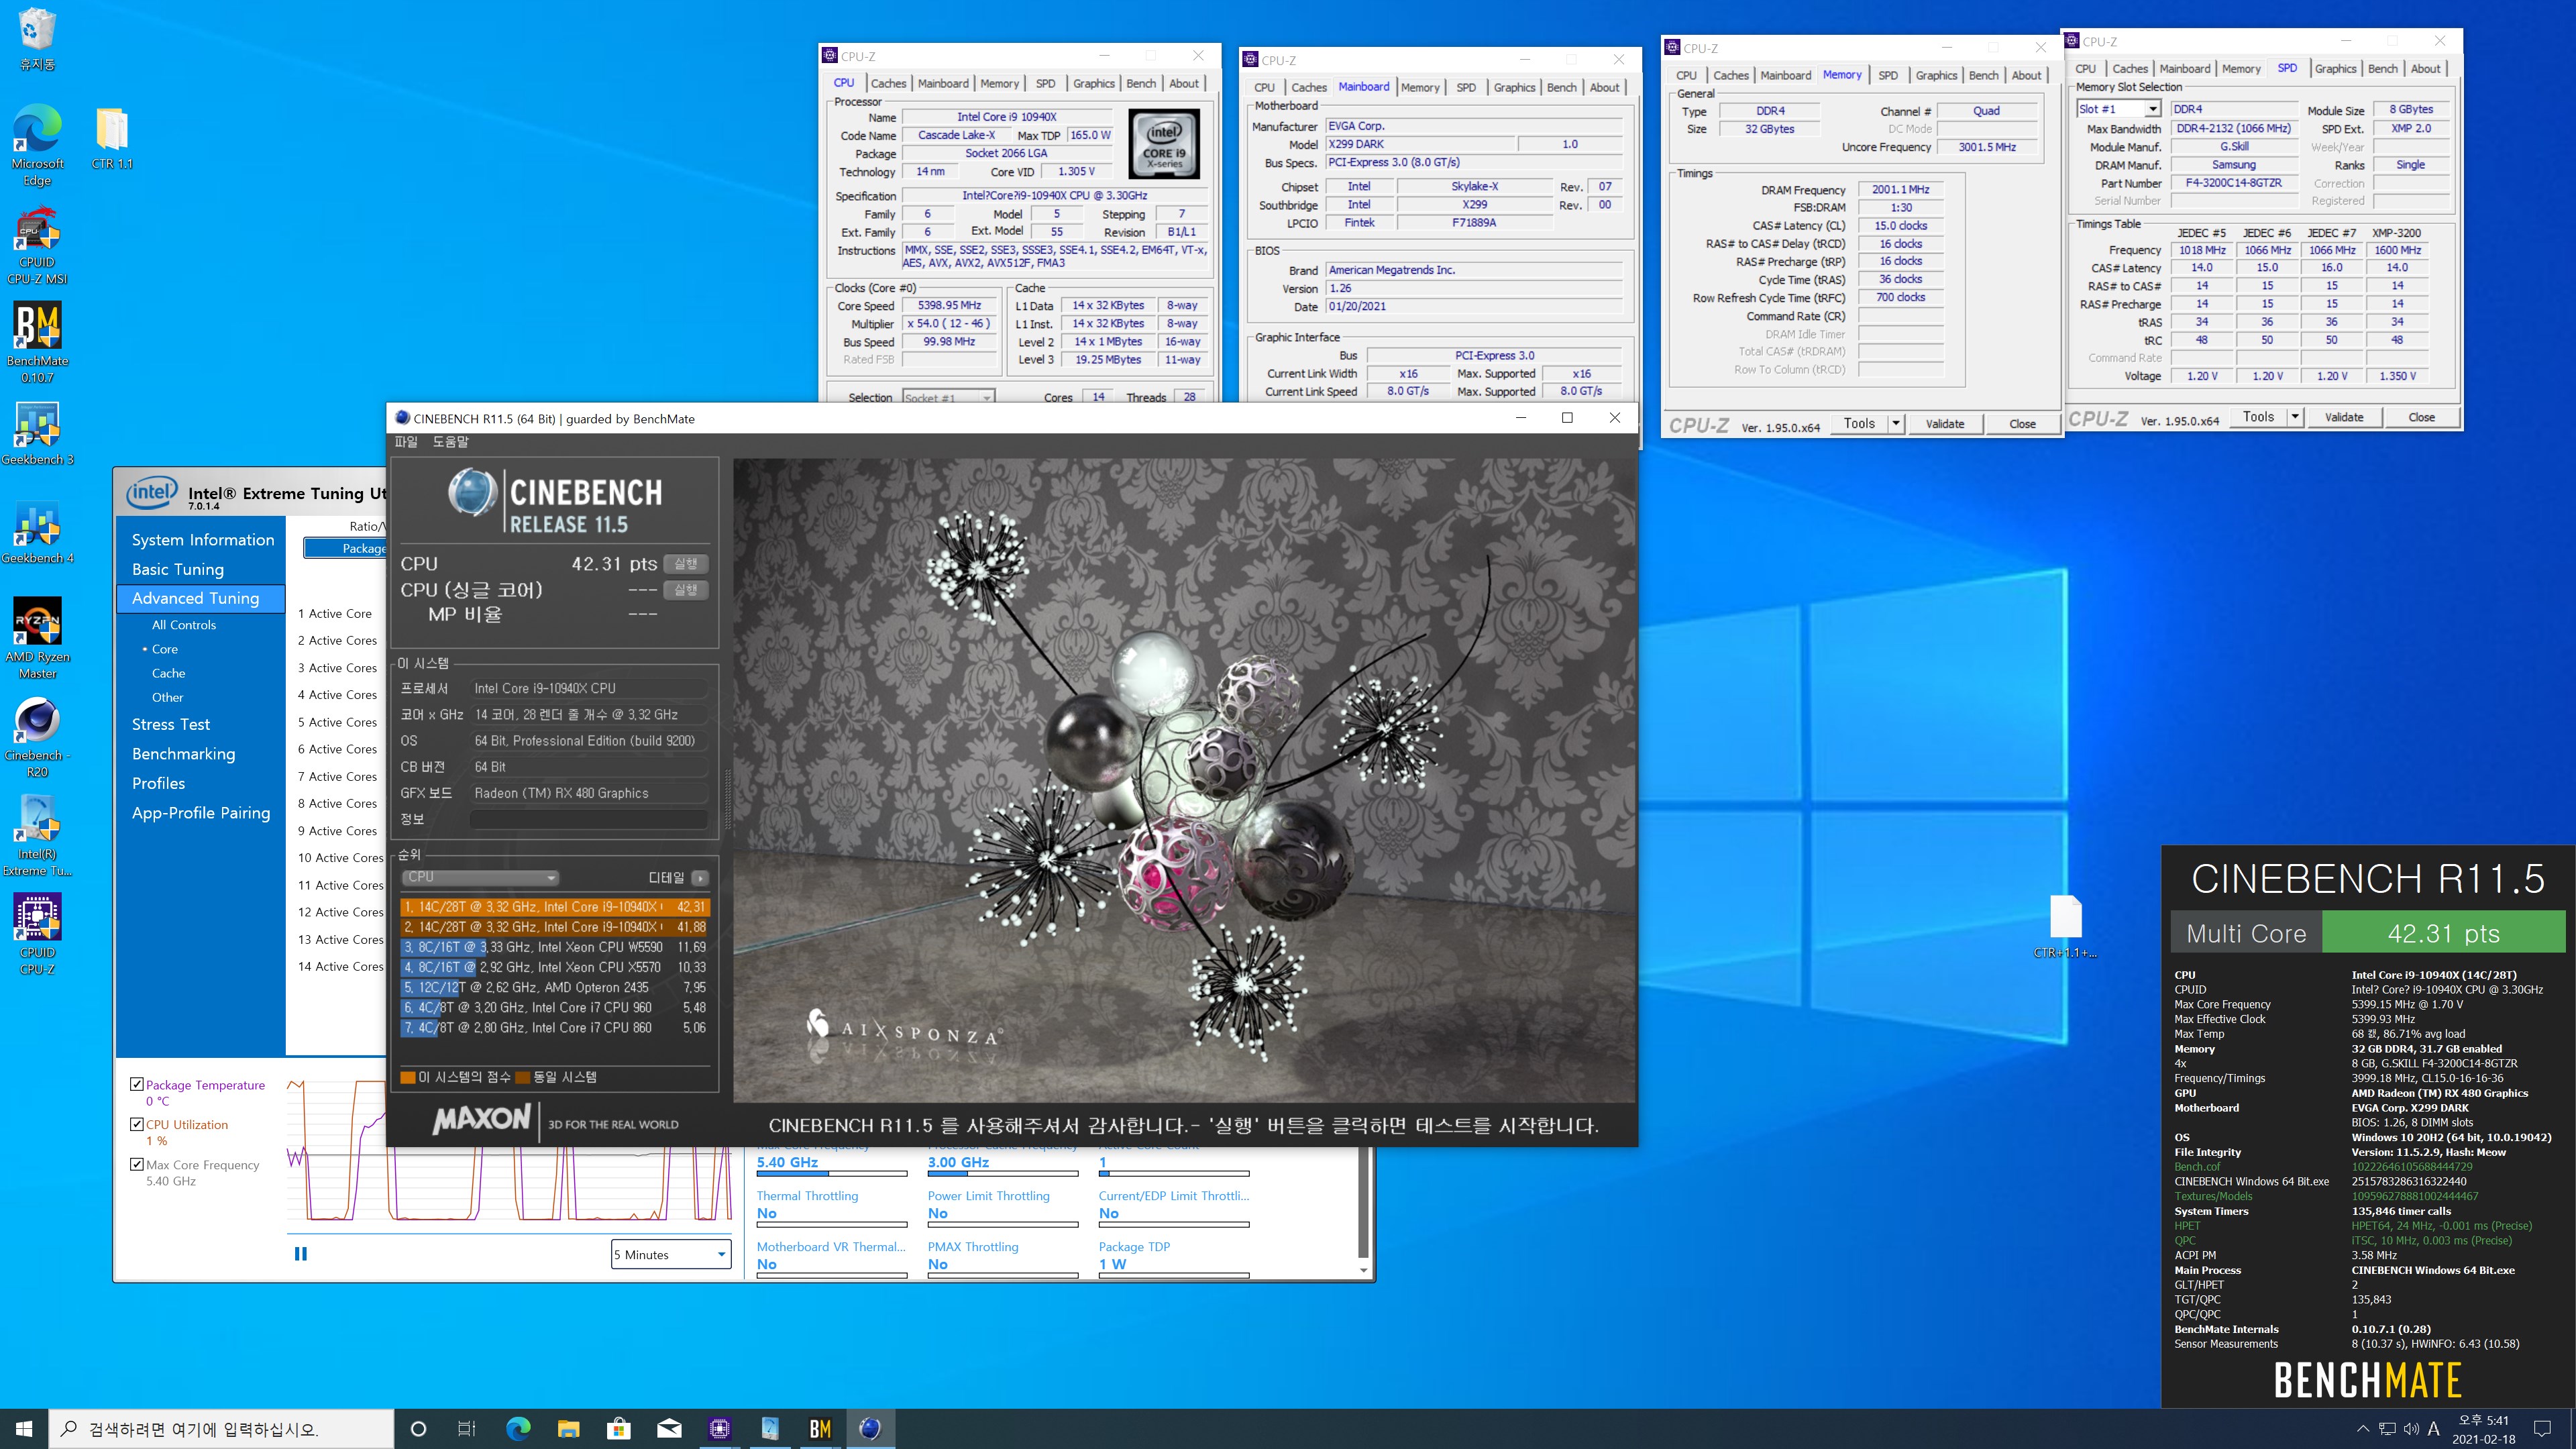Viewport: 2576px width, 1449px height.
Task: Open the Microsoft Edge desktop shortcut
Action: tap(37, 145)
